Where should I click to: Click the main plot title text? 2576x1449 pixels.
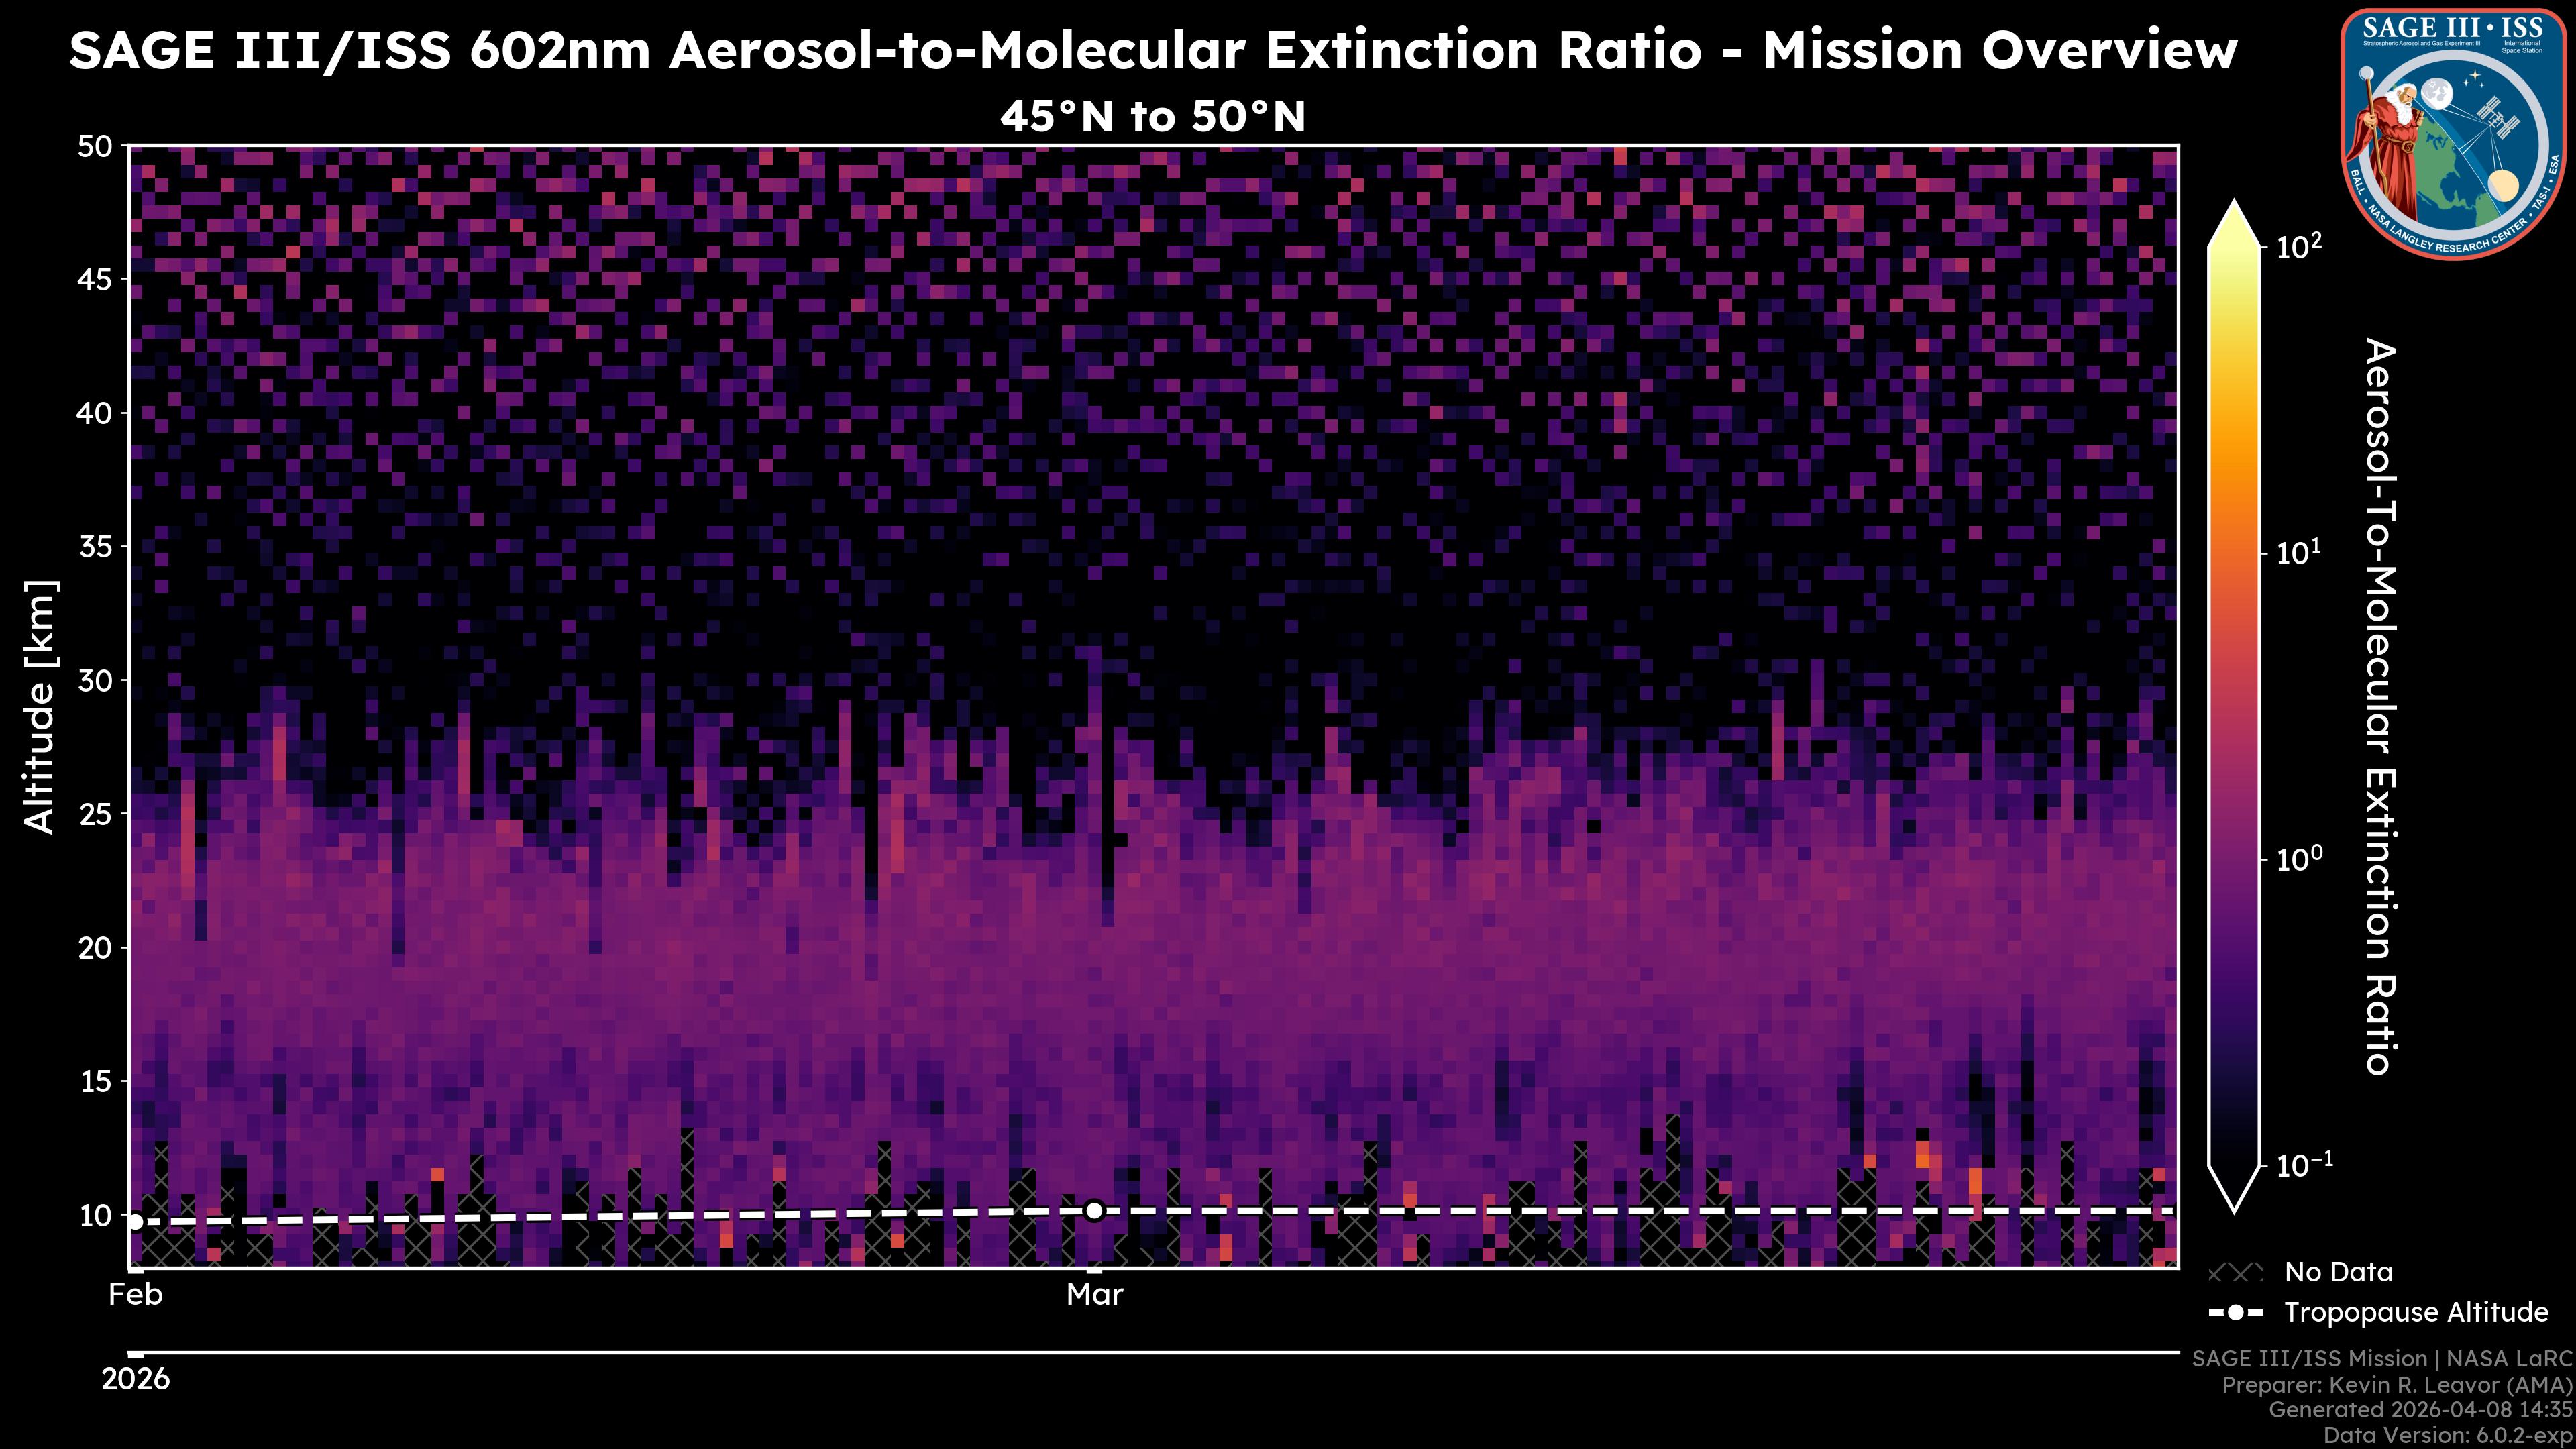[1152, 50]
